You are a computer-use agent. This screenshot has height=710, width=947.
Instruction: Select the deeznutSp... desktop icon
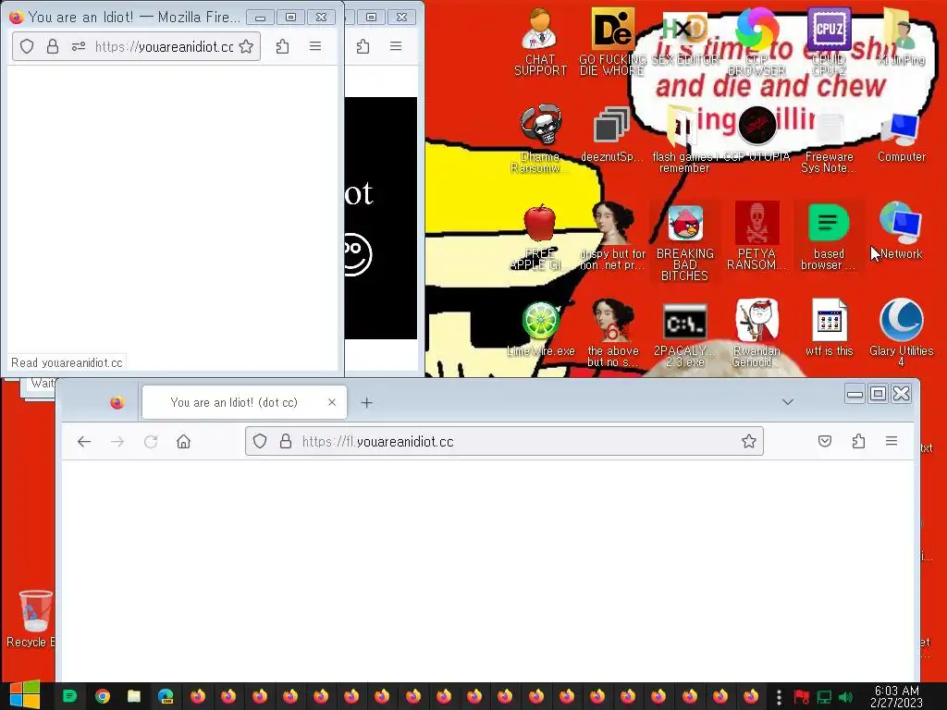click(612, 135)
